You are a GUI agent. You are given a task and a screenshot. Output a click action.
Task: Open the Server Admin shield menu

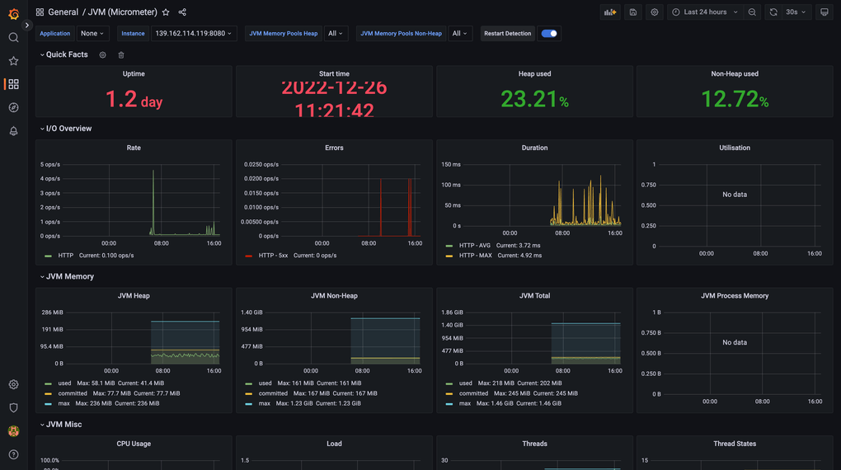coord(13,408)
